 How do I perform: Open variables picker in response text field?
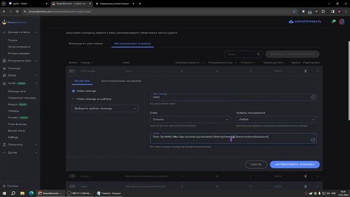(x=313, y=140)
